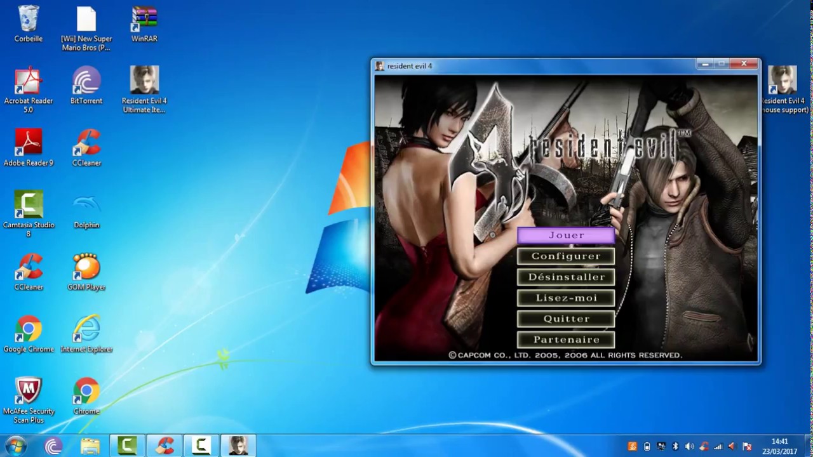Open the Windows Start menu orb
Image resolution: width=813 pixels, height=457 pixels.
coord(15,446)
